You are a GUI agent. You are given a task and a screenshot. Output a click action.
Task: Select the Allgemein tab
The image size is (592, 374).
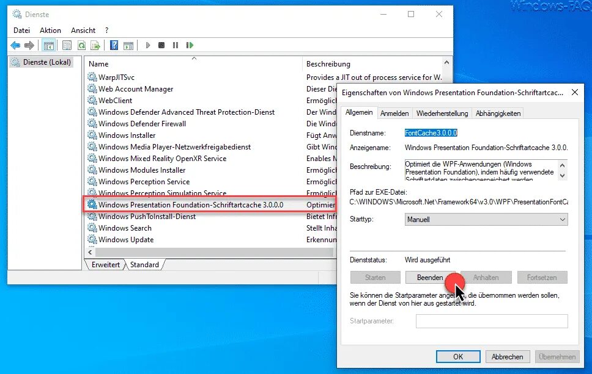(x=359, y=112)
